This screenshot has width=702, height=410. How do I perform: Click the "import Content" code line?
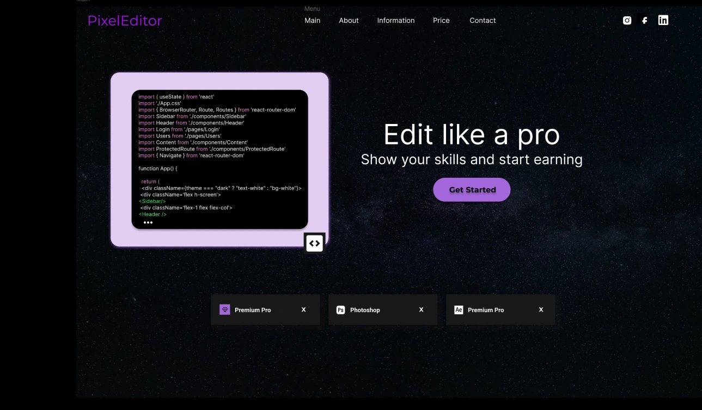click(193, 142)
